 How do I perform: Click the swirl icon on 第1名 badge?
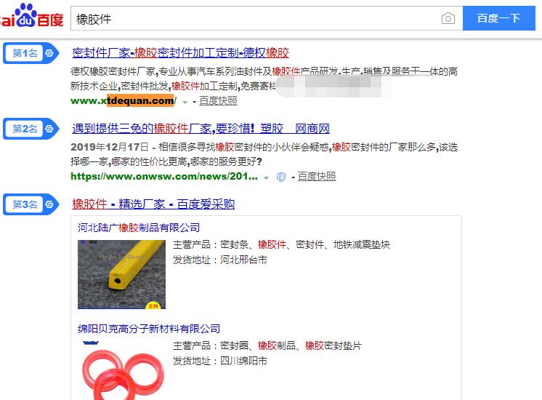tap(50, 53)
